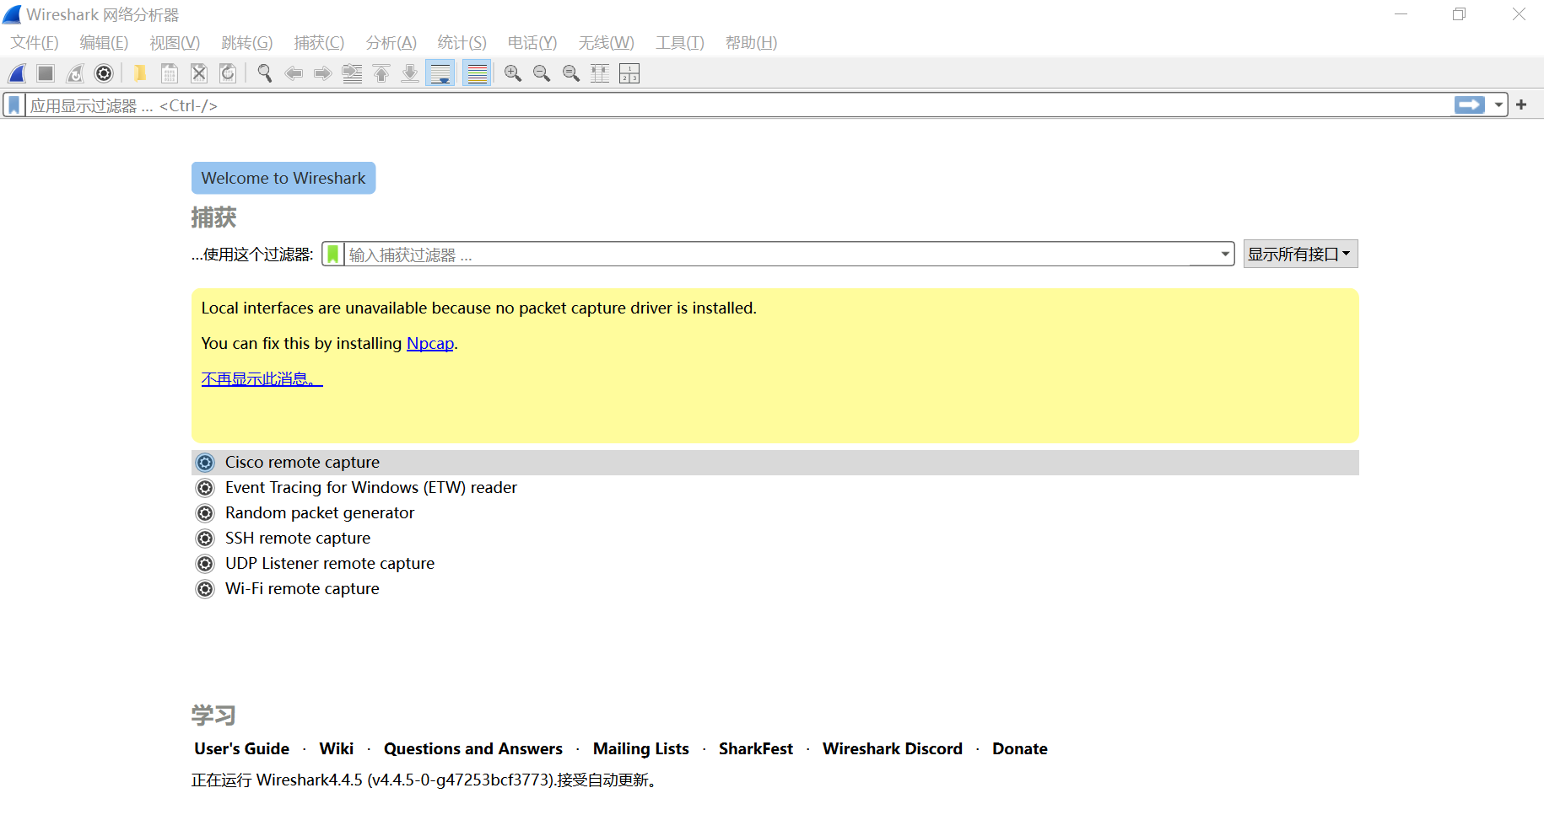Go back to the previous packet arrow
Screen dimensions: 1544x820
pos(294,73)
